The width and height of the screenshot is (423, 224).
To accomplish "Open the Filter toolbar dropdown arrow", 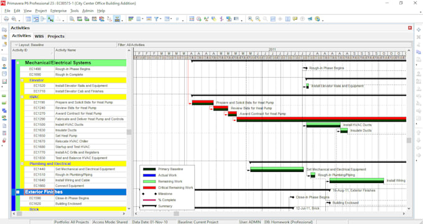I will click(160, 19).
